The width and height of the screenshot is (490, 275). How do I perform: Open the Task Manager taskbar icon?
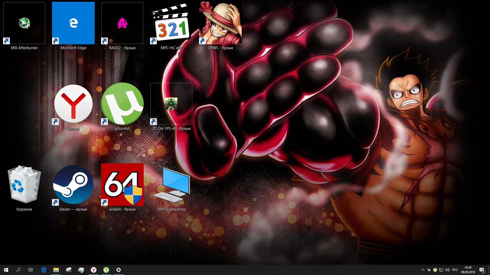point(81,270)
